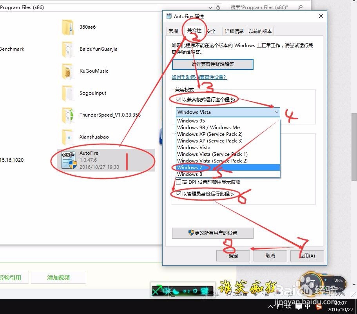
Task: Select the SogouInput folder name
Action: (92, 93)
